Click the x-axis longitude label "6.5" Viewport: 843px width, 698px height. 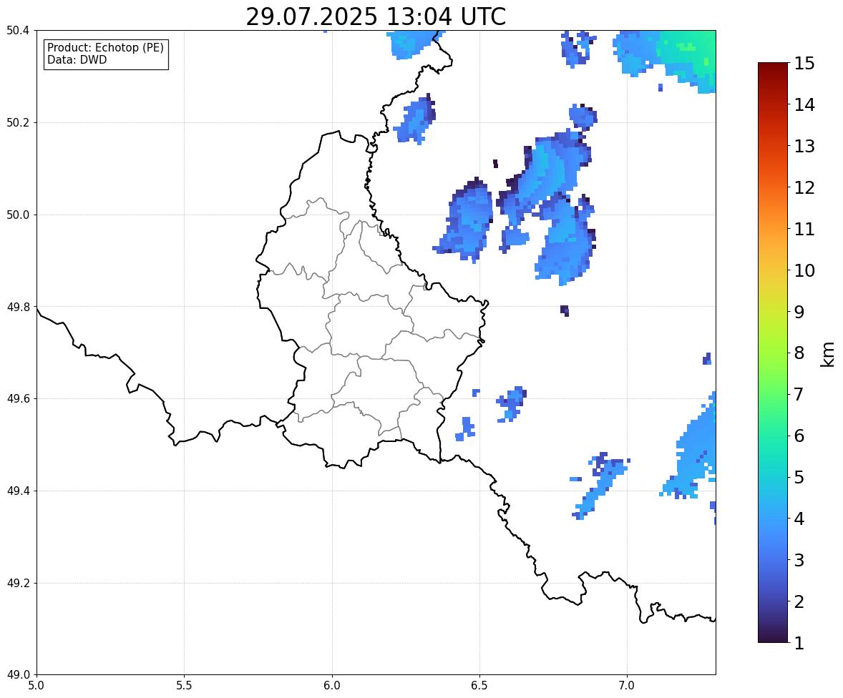pyautogui.click(x=479, y=686)
